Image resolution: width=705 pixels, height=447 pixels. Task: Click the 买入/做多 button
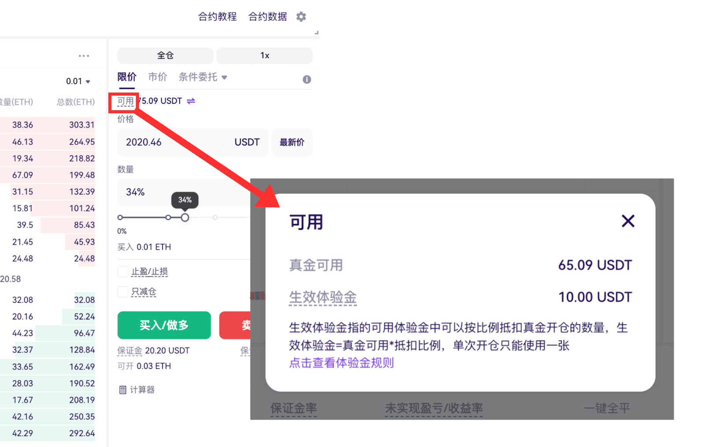pos(164,325)
